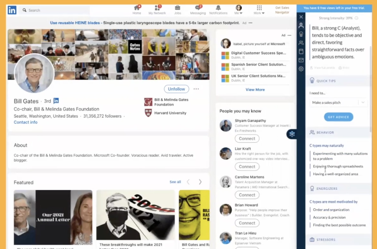Screen dimensions: 377x249
Task: Click the GET ADVICE button
Action: (x=338, y=117)
